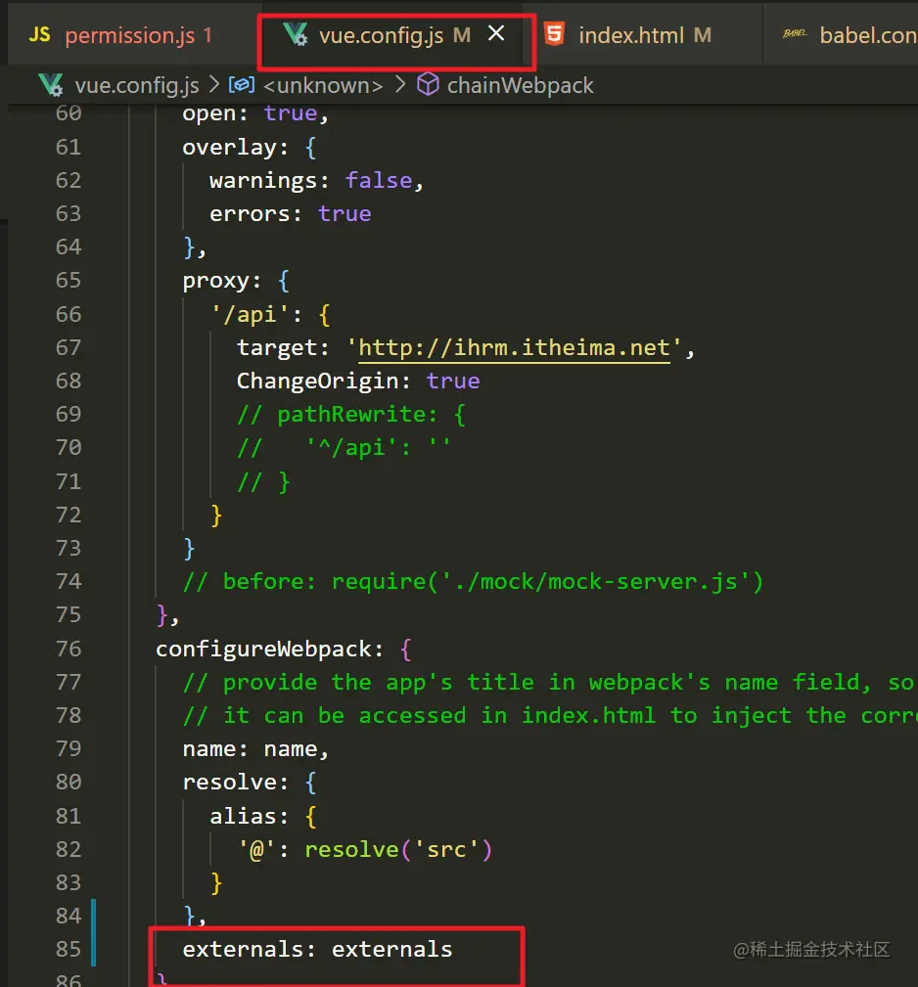Click the Vue file icon in the breadcrumb

[50, 84]
